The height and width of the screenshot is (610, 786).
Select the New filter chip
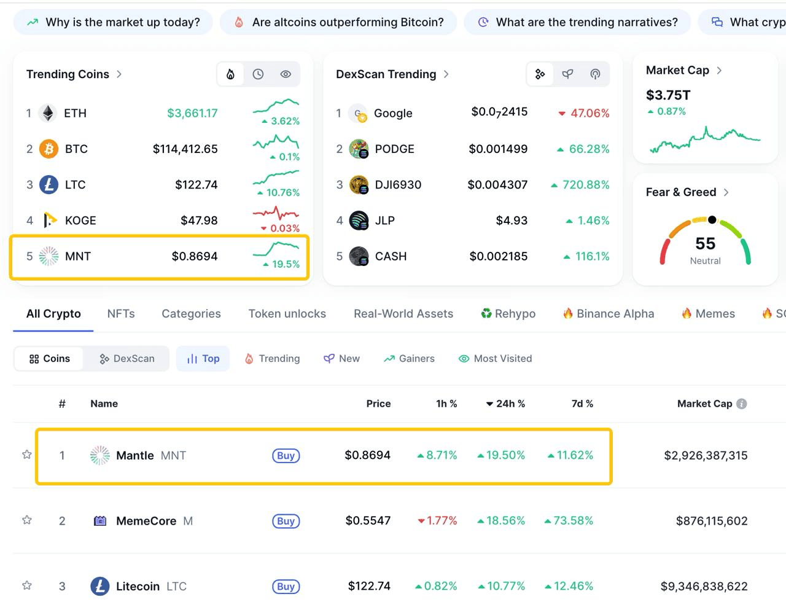[342, 359]
